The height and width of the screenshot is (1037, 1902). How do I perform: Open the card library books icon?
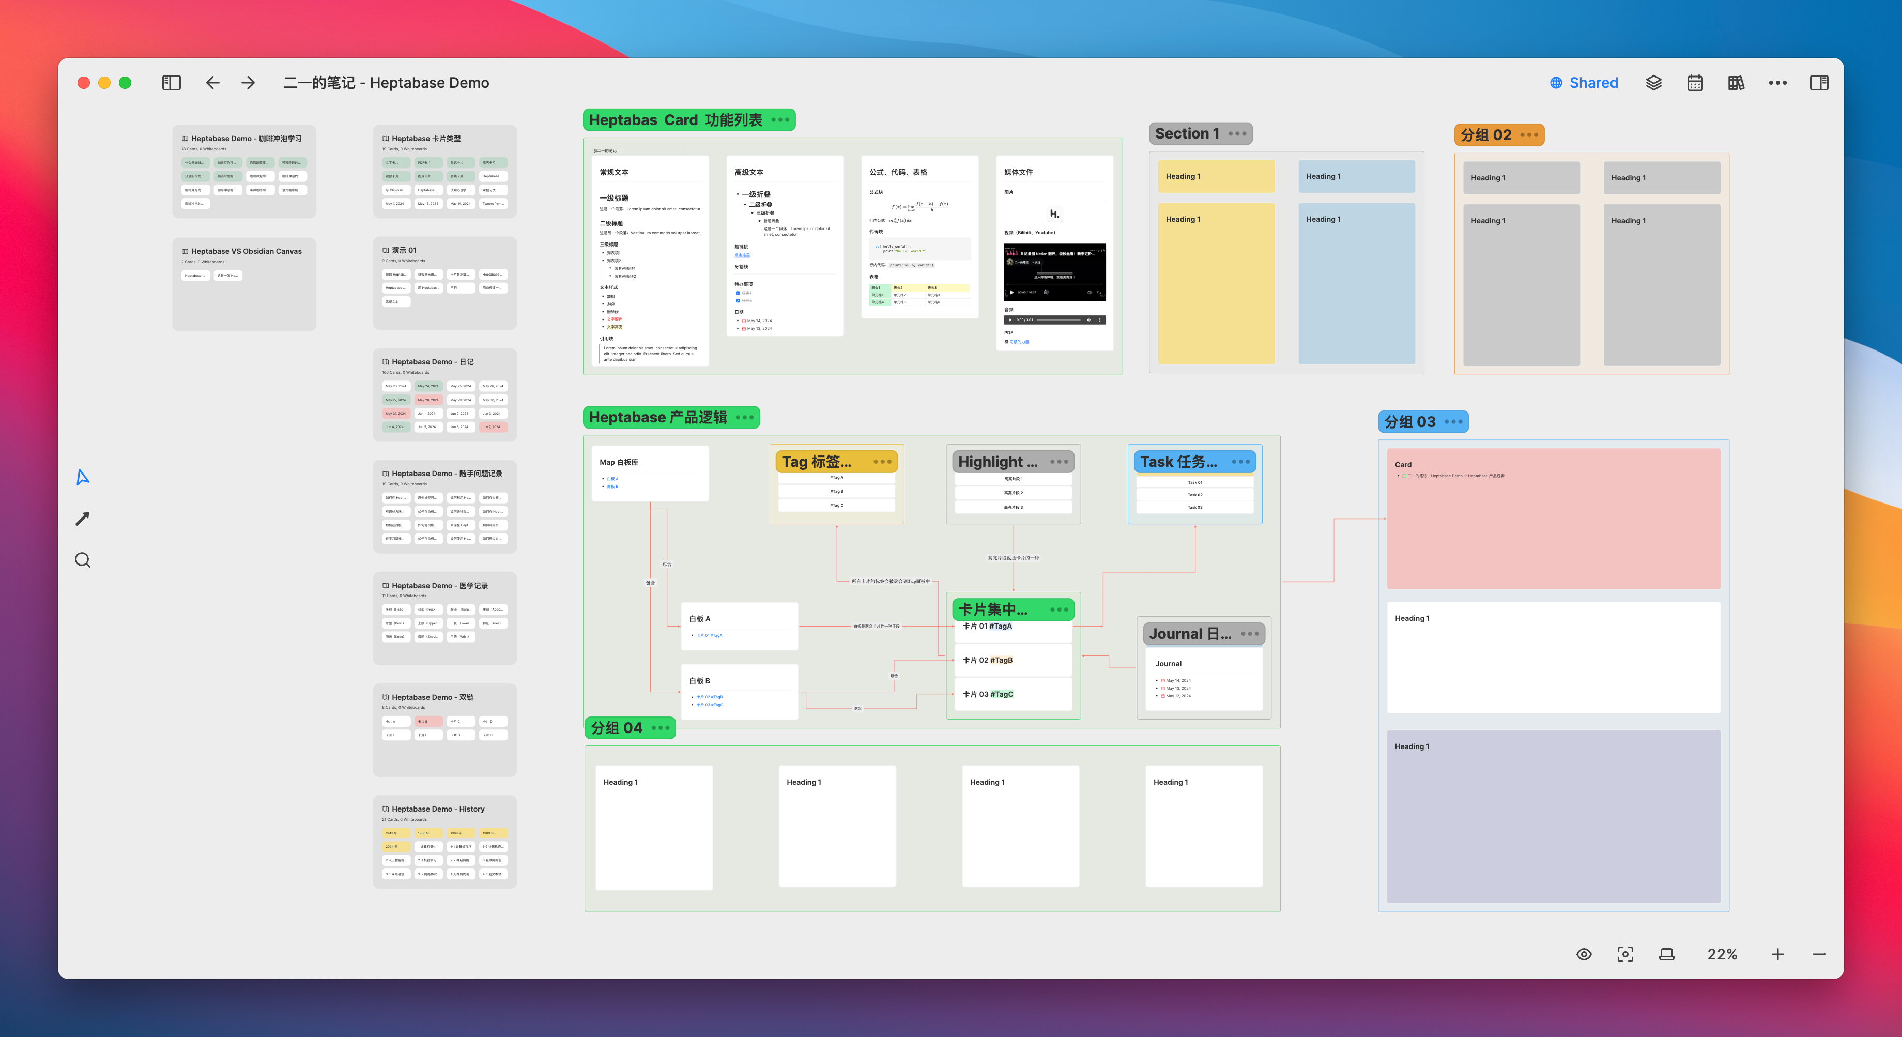1737,83
